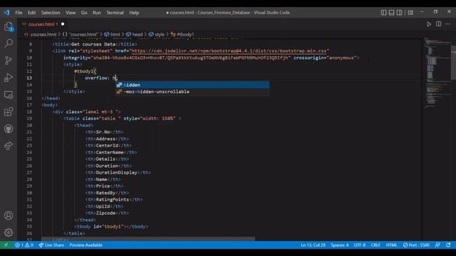Click style breadcrumb item
This screenshot has width=456, height=256.
click(x=157, y=34)
